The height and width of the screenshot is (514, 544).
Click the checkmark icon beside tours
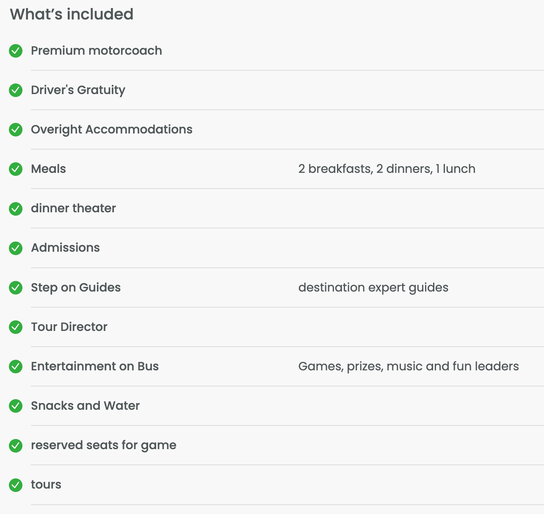pos(16,485)
